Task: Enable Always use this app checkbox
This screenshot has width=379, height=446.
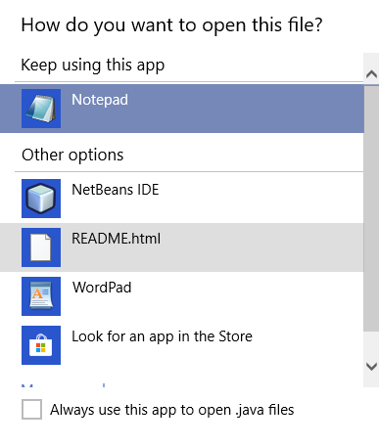Action: 31,409
